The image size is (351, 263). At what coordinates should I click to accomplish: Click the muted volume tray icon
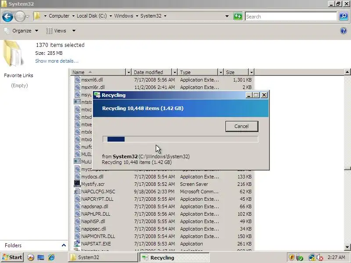coord(320,258)
